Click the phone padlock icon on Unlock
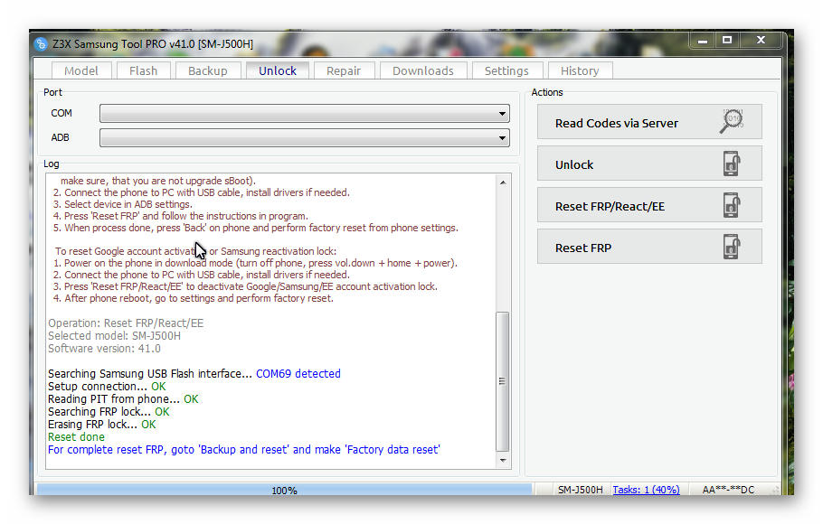Viewport: 823px width, 524px height. (x=731, y=164)
